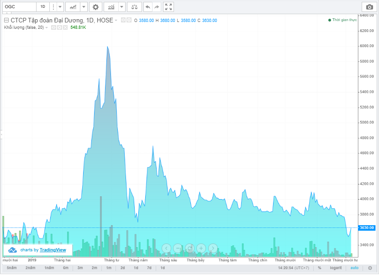Click the 1D interval button in toolbar
Screen dimensions: 379x276
point(43,7)
